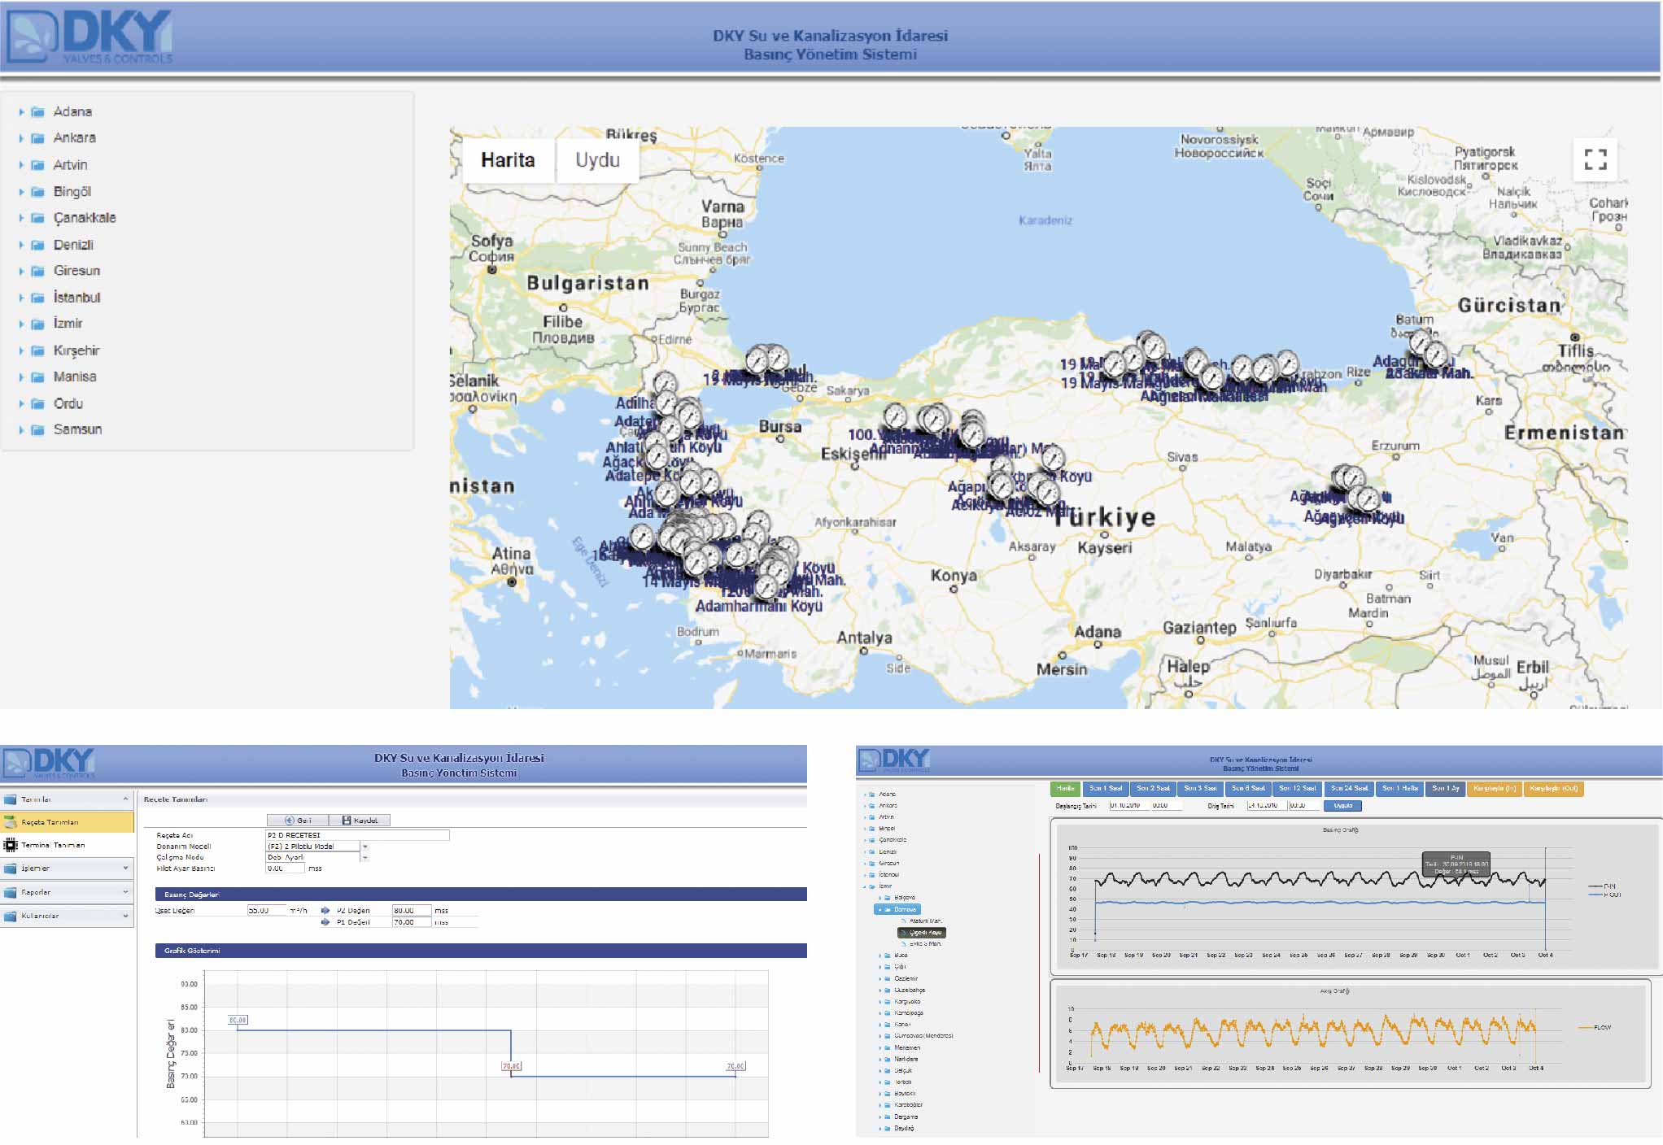This screenshot has height=1145, width=1663.
Task: Click the Samsun folder icon in the main tree
Action: (x=37, y=429)
